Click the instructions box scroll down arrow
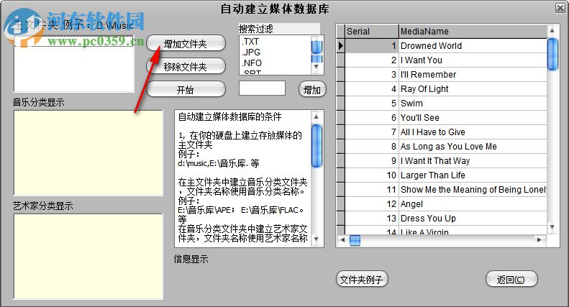Viewport: 569px width, 307px height. pyautogui.click(x=317, y=239)
